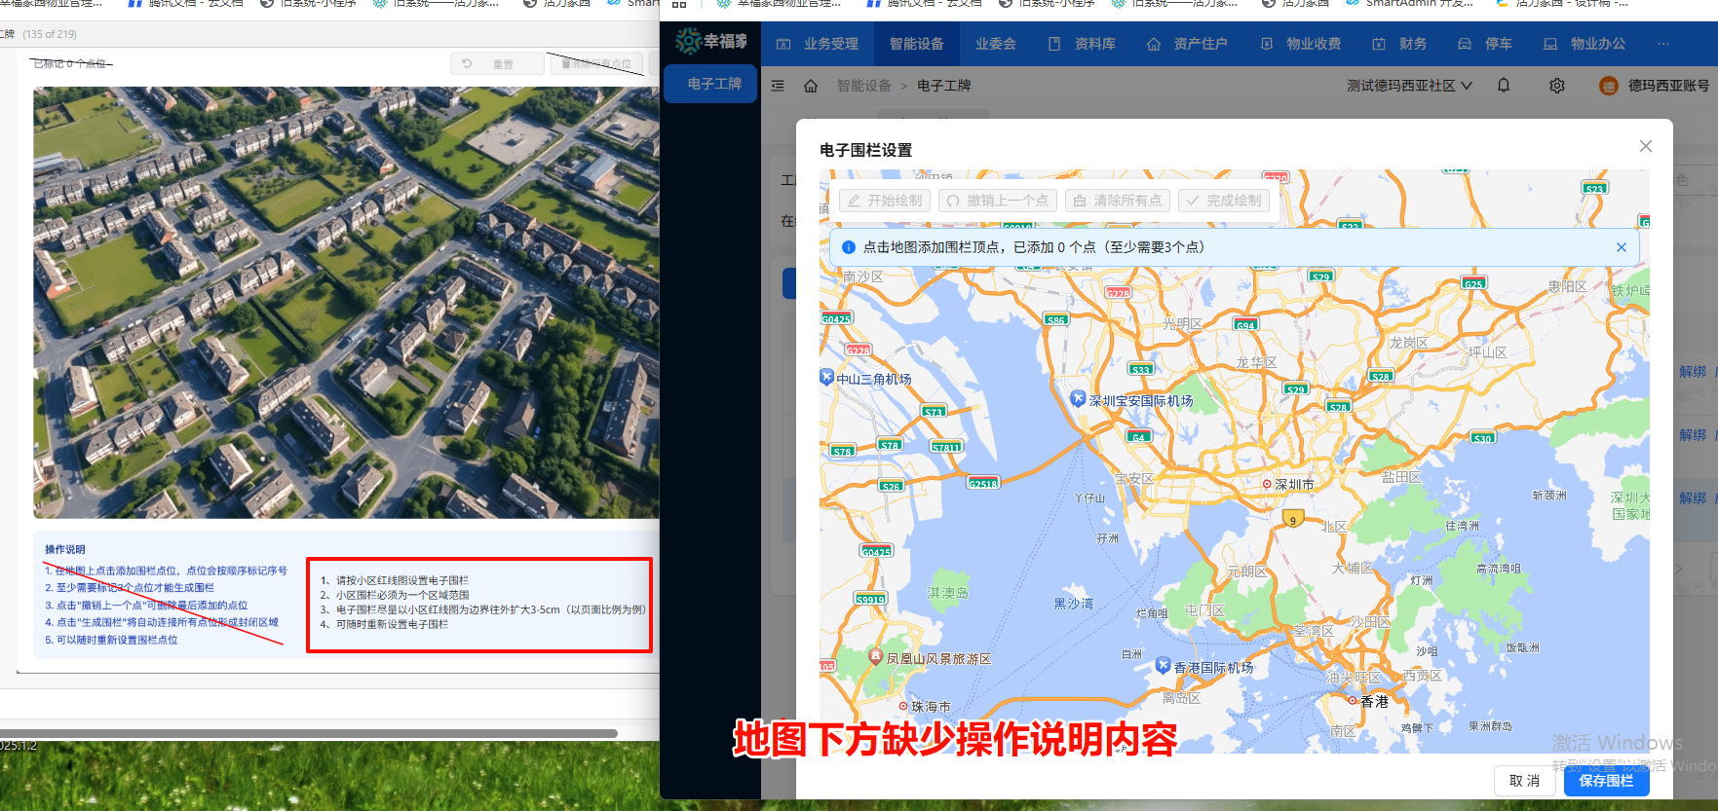This screenshot has height=811, width=1718.
Task: Open the 物业办公 navigation menu
Action: point(1584,44)
